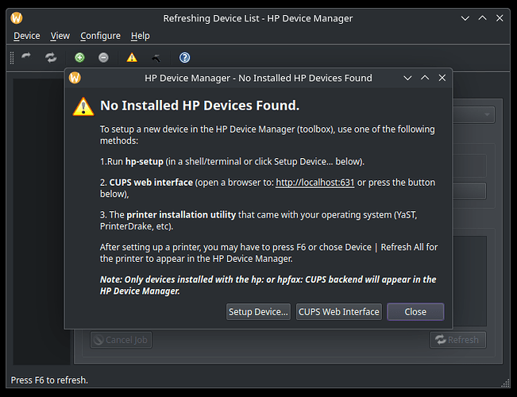Open the Device menu
The image size is (517, 397).
[27, 36]
